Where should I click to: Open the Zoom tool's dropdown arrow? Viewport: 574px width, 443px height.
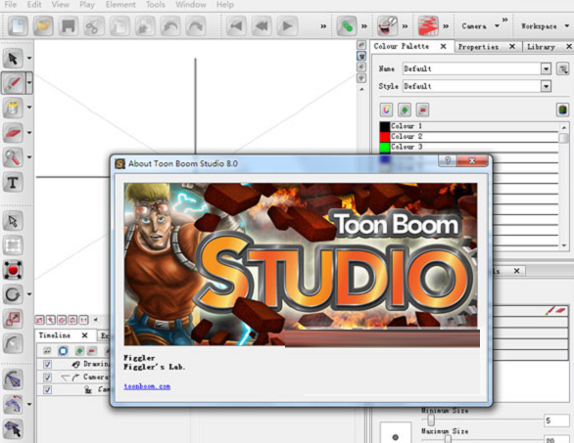click(29, 157)
